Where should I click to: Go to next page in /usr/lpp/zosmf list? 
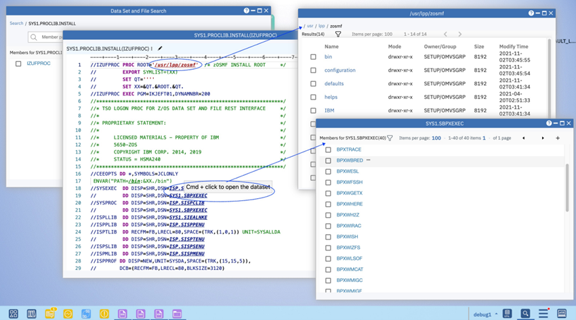pos(459,34)
